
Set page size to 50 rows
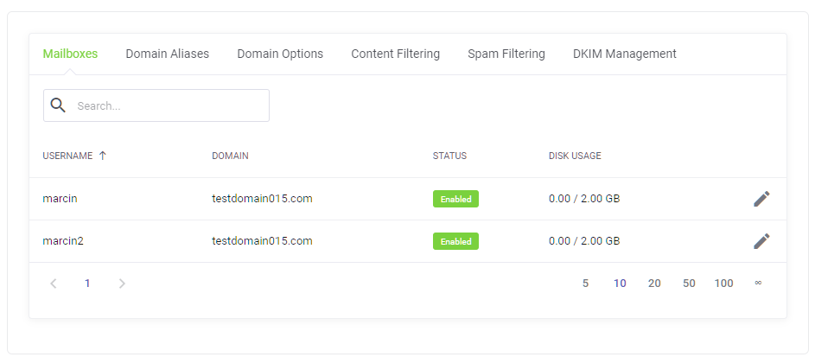[x=689, y=284]
